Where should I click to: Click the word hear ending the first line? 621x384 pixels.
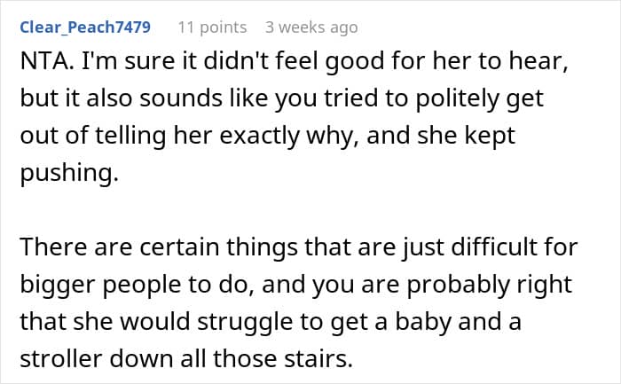click(x=538, y=62)
